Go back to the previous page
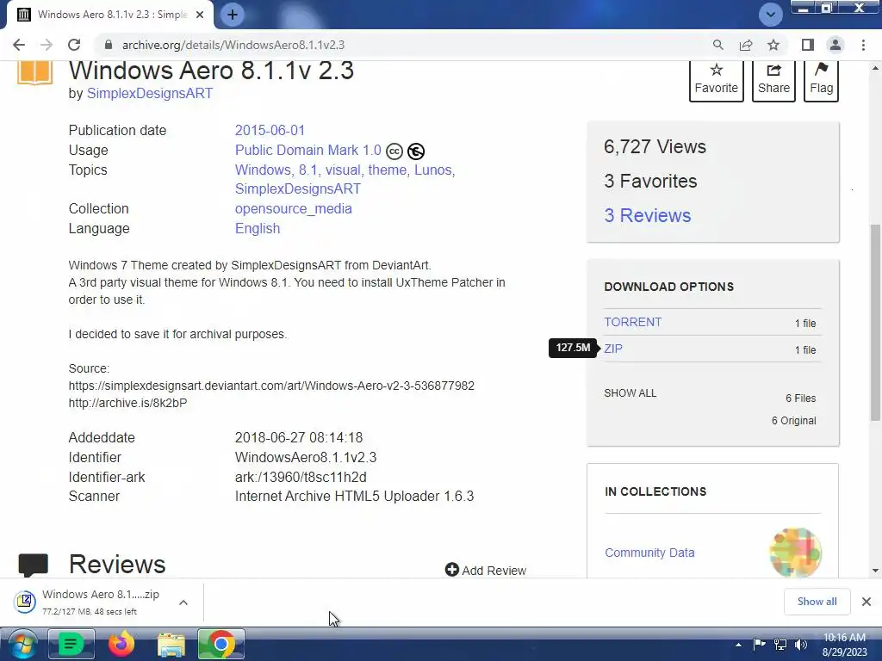Viewport: 882px width, 661px height. click(19, 45)
